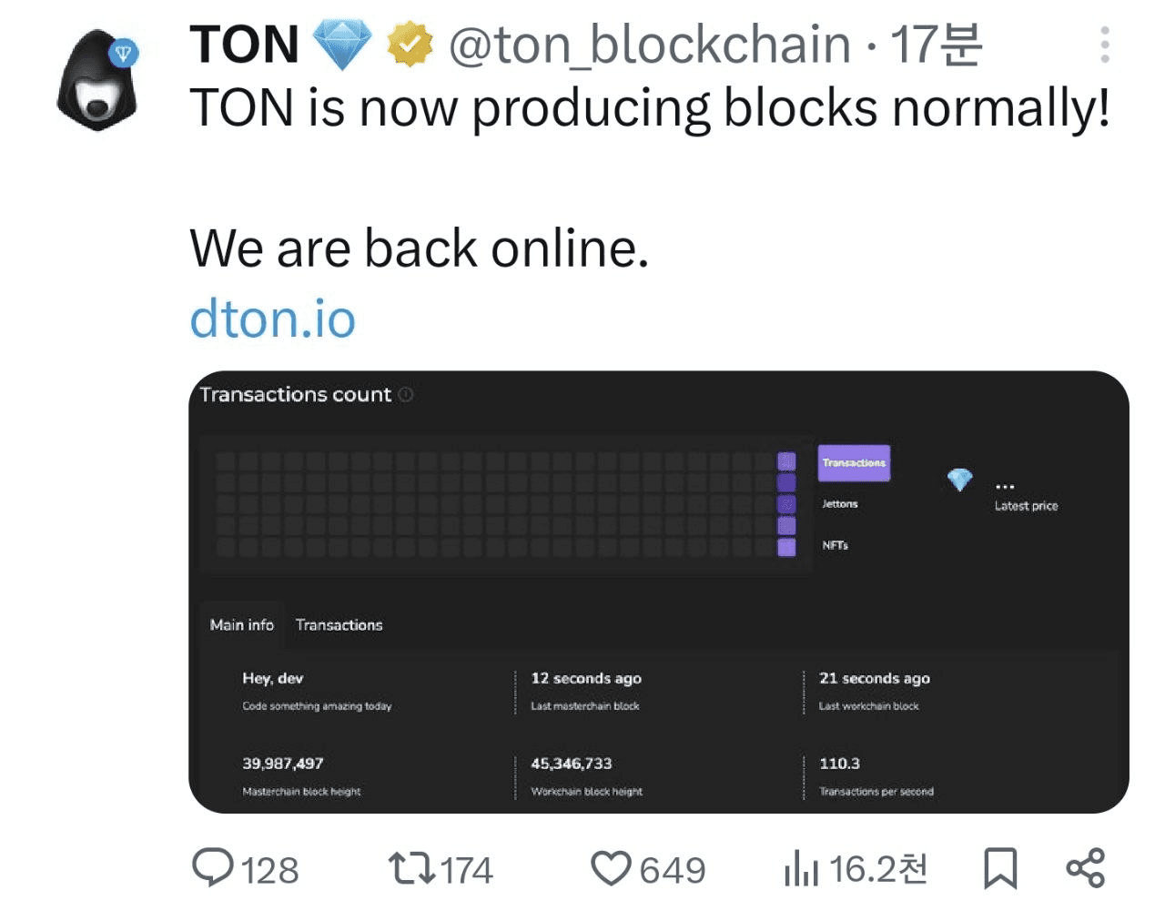Open the dton.io link
The image size is (1165, 921).
pos(272,319)
